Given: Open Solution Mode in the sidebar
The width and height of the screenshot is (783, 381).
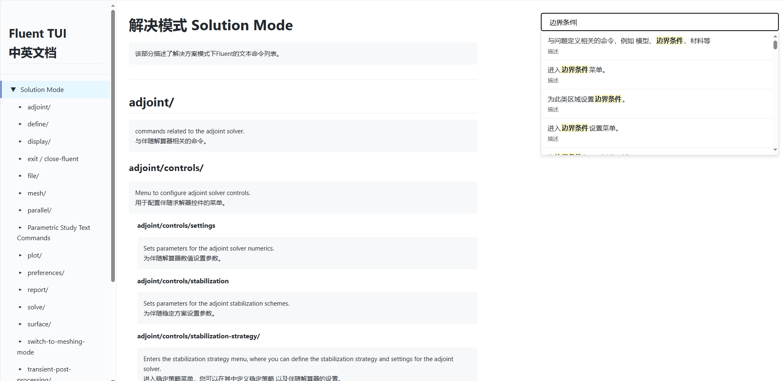Looking at the screenshot, I should (x=42, y=89).
